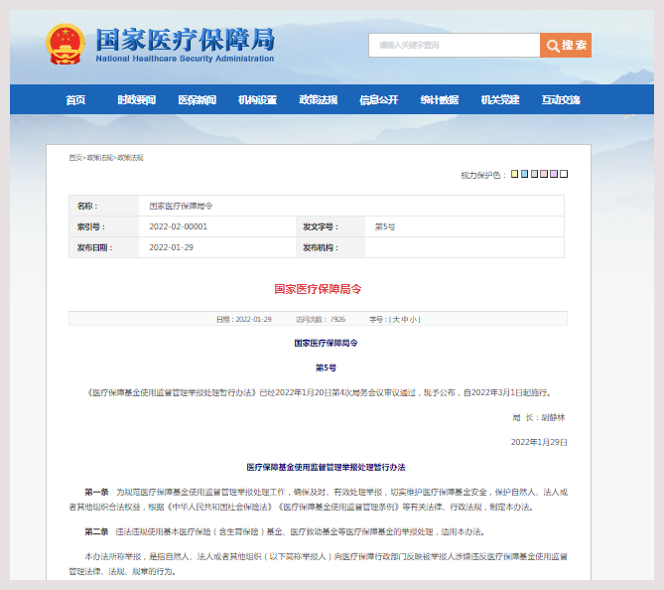Select the light blue eye-protection color swatch

[x=524, y=174]
